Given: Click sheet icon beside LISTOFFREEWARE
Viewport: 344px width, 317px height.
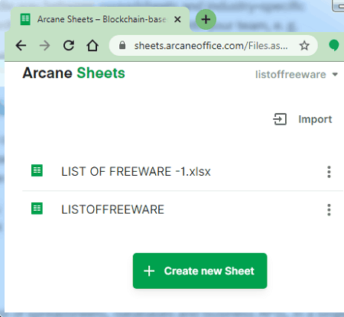Looking at the screenshot, I should click(37, 209).
